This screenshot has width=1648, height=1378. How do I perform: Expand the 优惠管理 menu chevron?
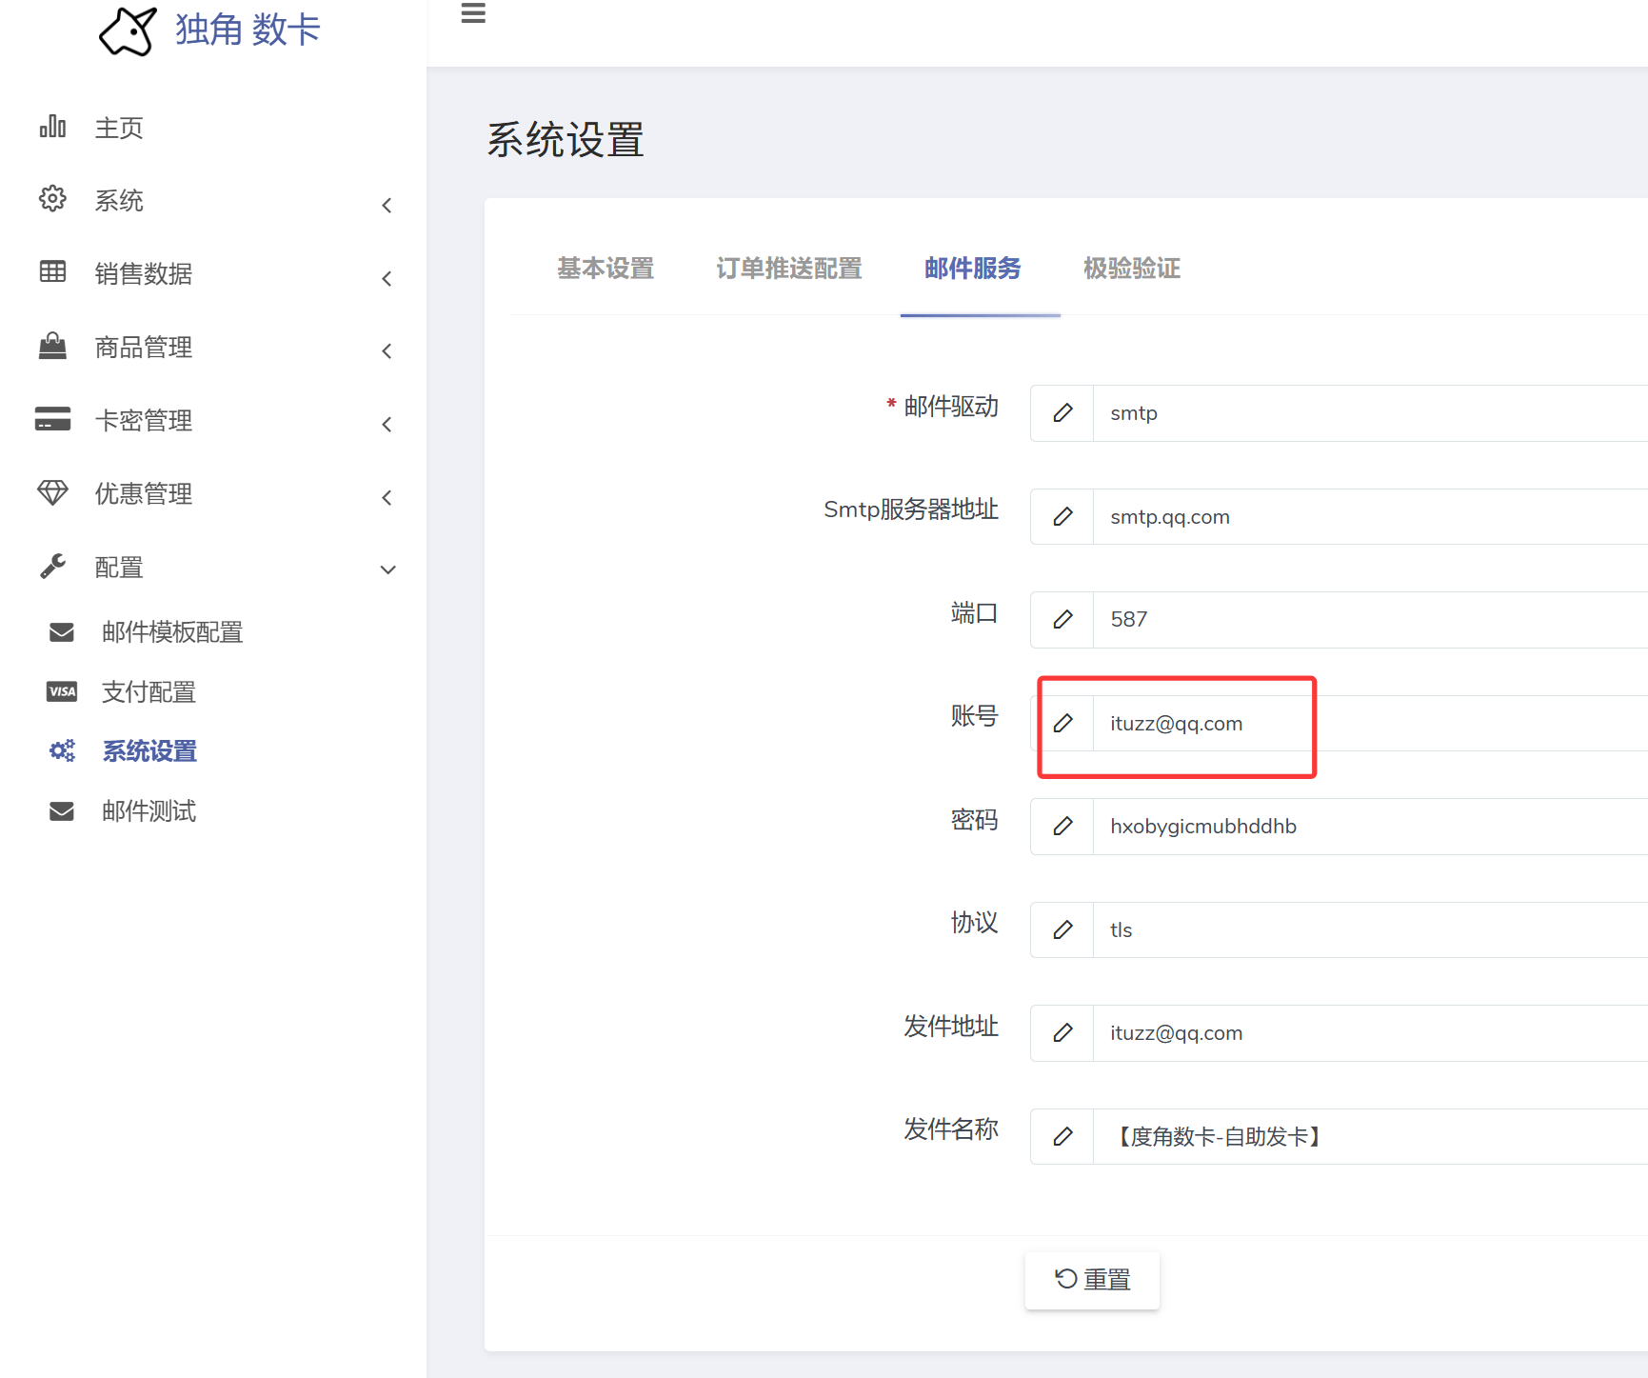tap(387, 497)
